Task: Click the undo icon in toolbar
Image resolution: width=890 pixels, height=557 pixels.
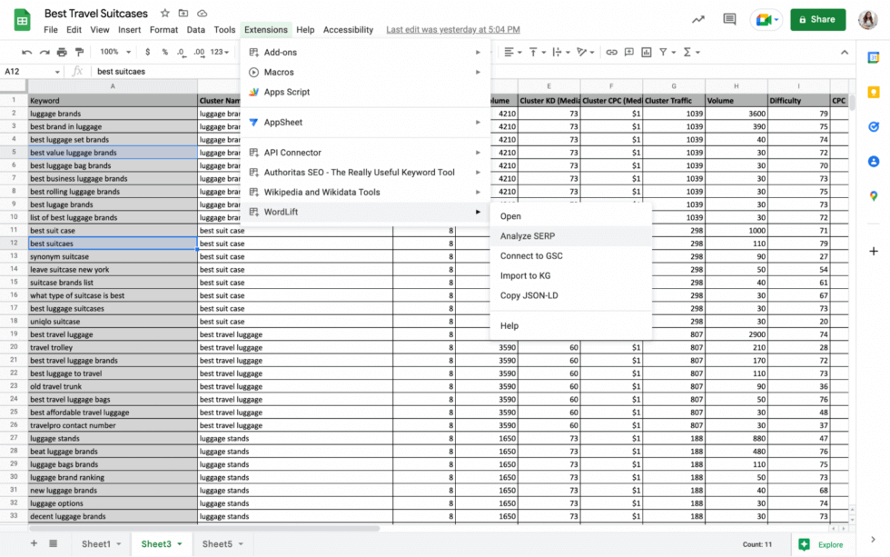Action: click(27, 53)
